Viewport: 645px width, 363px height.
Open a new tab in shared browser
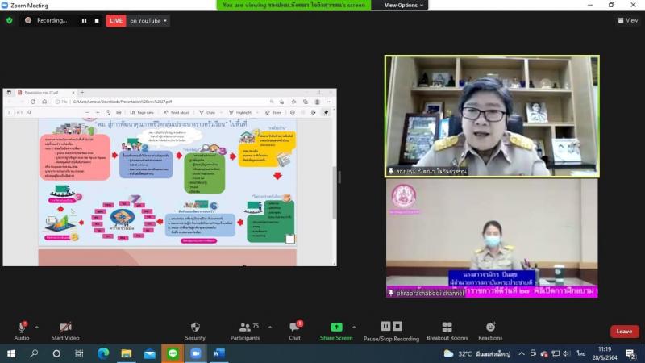click(82, 93)
